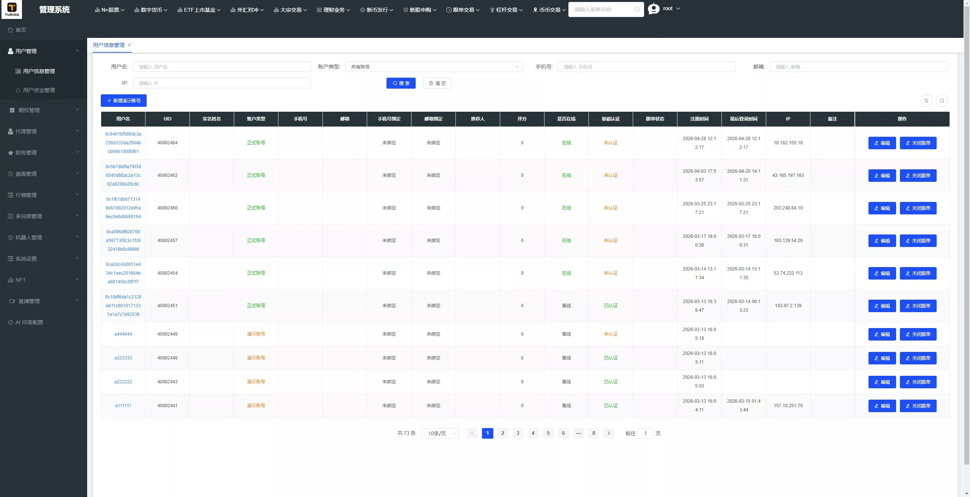The width and height of the screenshot is (970, 497).
Task: Focus the 用户名 input field
Action: click(x=222, y=67)
